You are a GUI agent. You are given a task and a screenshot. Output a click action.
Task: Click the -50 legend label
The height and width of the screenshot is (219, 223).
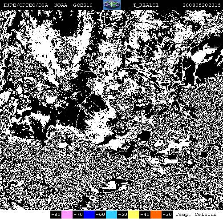coord(122,215)
